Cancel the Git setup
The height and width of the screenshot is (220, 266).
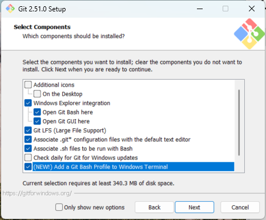[x=240, y=207]
